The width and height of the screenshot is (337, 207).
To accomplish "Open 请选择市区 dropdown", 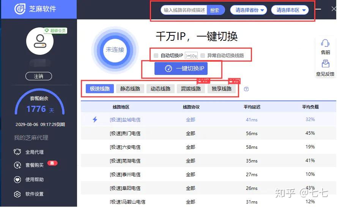I will click(x=290, y=10).
